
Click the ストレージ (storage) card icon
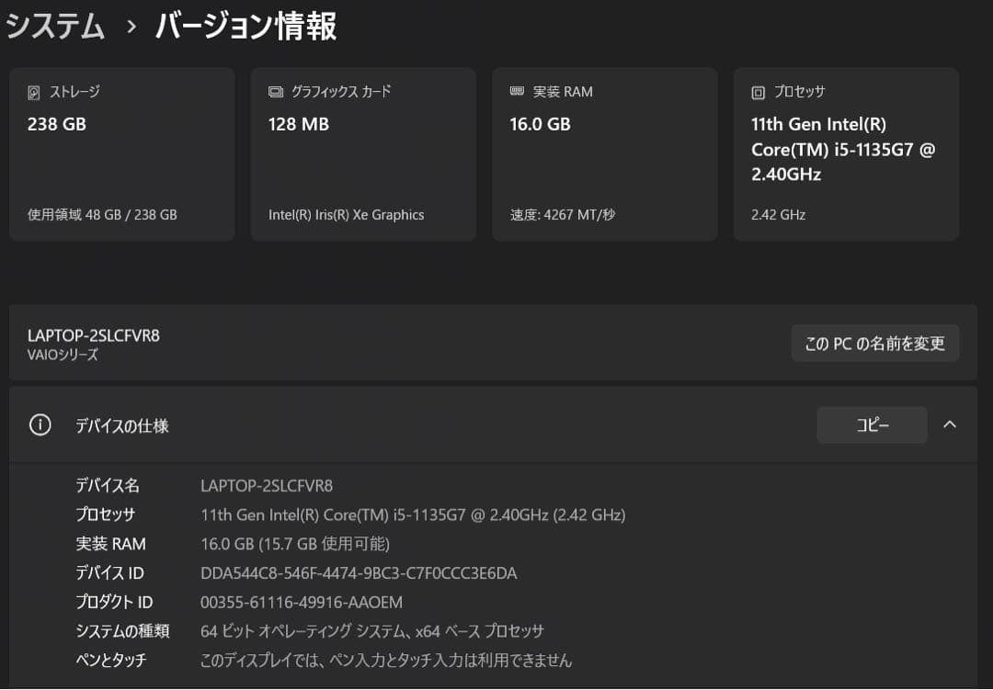point(33,91)
